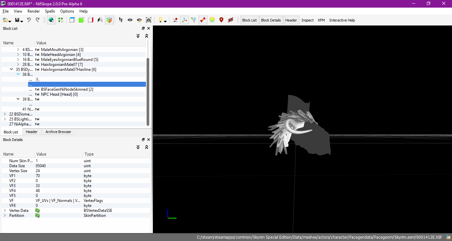Toggle Interactive Help button

342,20
